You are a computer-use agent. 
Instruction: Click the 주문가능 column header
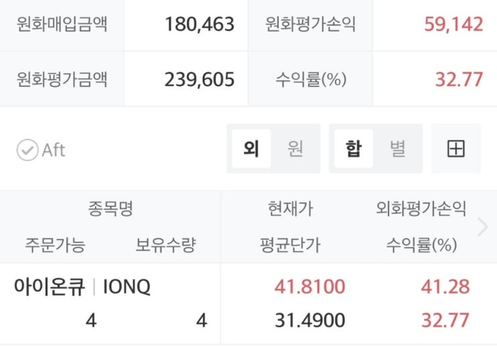55,245
